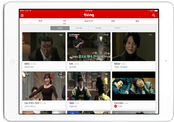Switch to the 추천 tab

[x=40, y=21]
